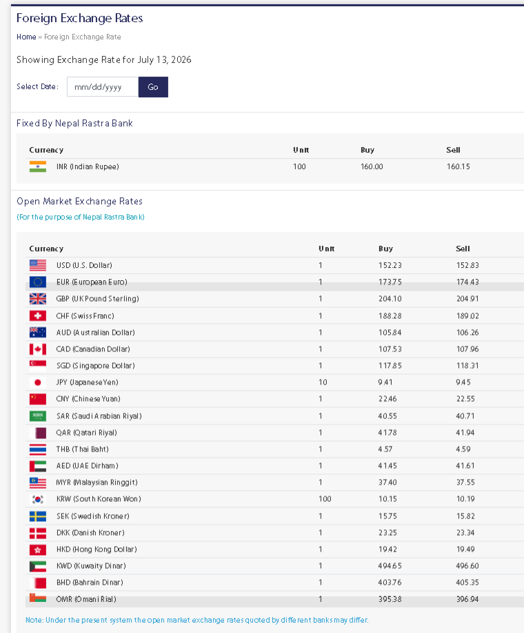The width and height of the screenshot is (524, 633).
Task: Open the Home breadcrumb link
Action: 26,37
